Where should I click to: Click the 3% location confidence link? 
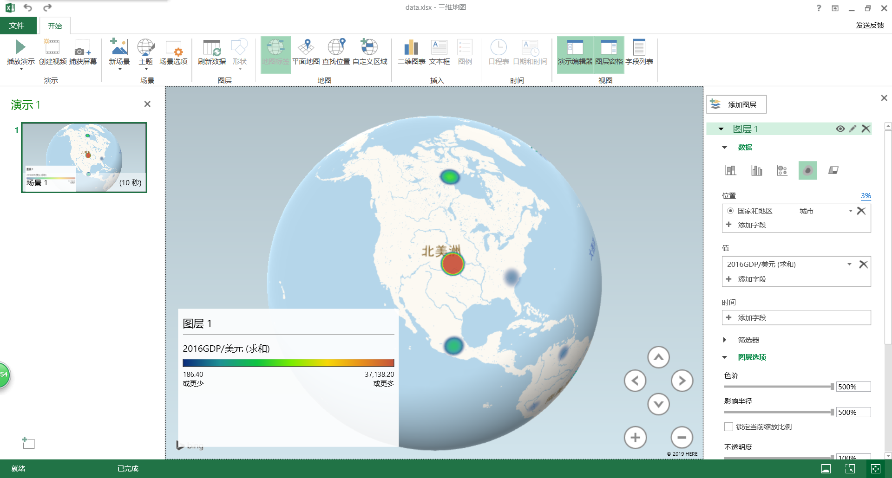866,196
